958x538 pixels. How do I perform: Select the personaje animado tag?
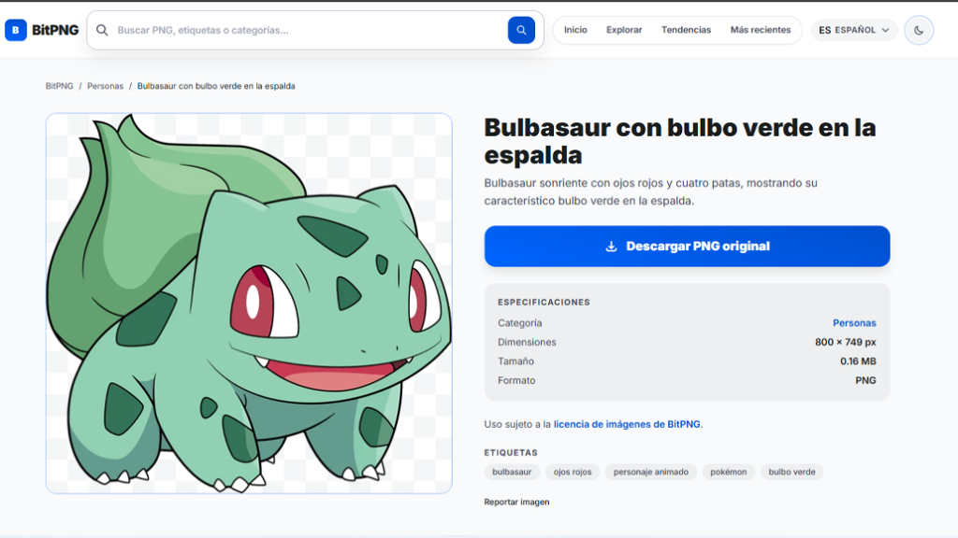(651, 472)
